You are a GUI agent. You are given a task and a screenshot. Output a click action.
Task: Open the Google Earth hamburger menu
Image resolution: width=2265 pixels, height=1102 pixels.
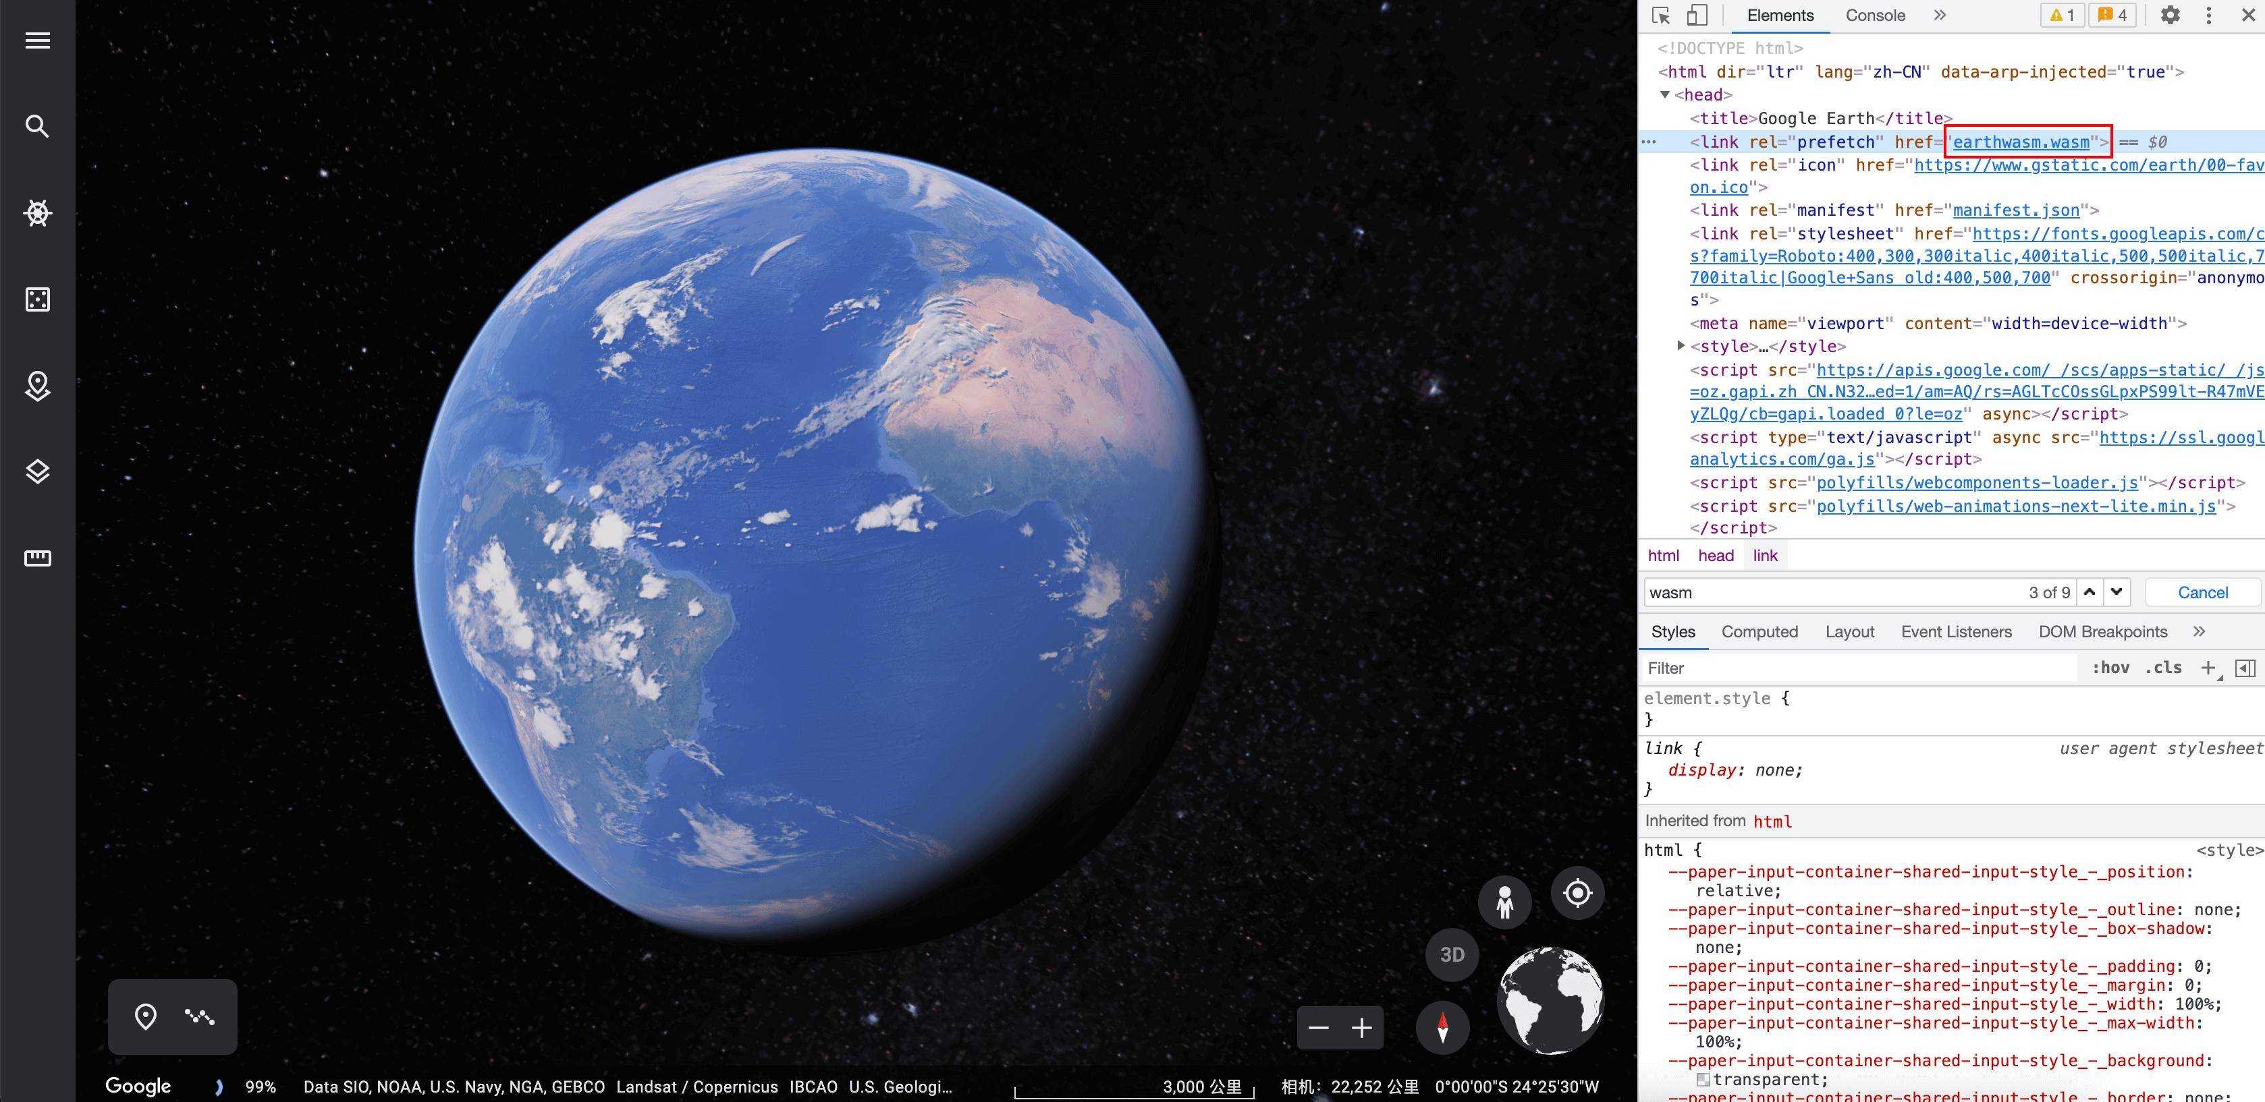point(37,40)
